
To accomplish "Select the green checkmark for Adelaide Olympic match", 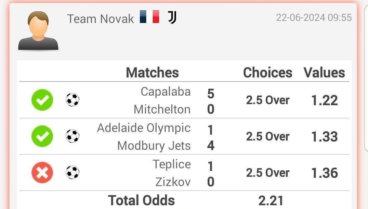I will point(42,136).
